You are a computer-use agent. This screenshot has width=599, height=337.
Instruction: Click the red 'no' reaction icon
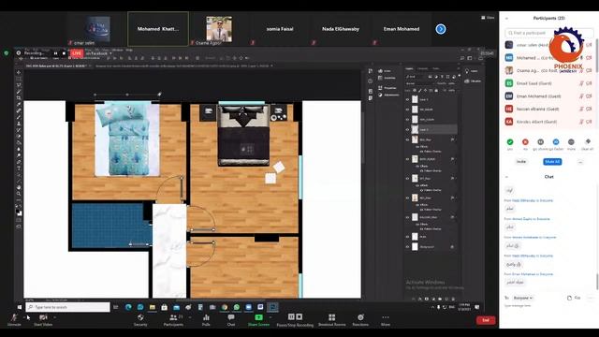[525, 141]
